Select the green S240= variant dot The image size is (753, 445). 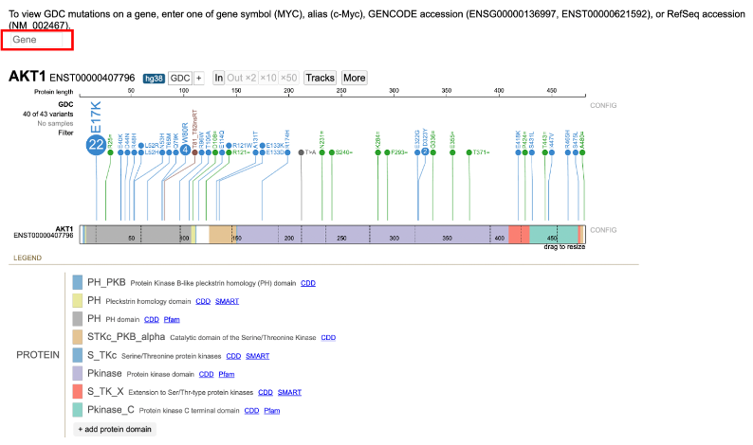point(332,151)
